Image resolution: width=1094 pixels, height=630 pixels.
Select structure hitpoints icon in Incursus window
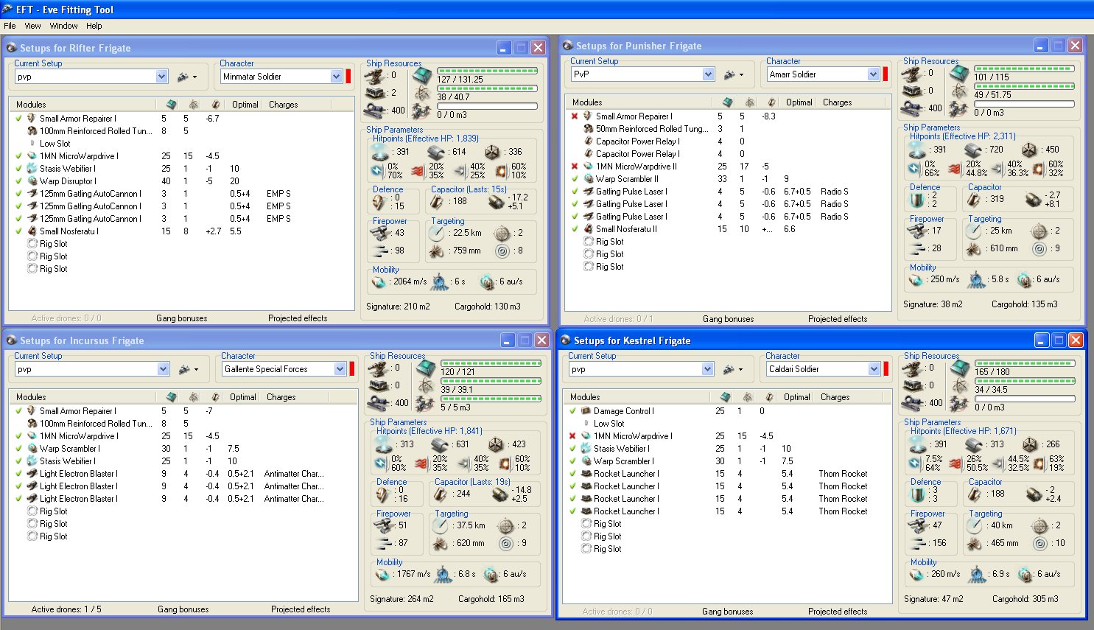point(497,444)
